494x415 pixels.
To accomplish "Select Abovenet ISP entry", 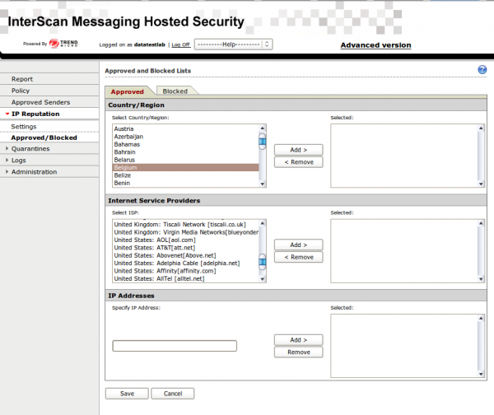I will coord(185,255).
